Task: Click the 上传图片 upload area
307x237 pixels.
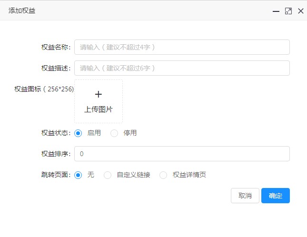Action: click(99, 101)
